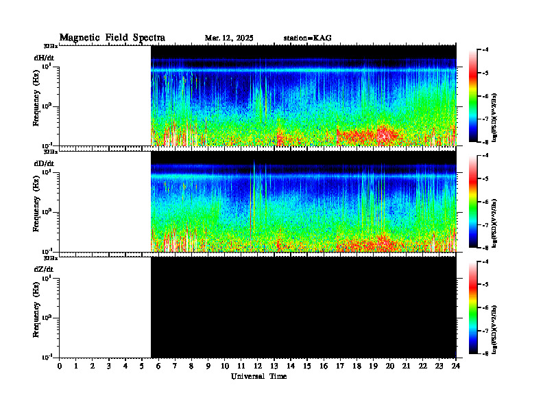The height and width of the screenshot is (420, 543).
Task: Click the 10^0 frequency tick of the dZ/dt panel
Action: 47,317
